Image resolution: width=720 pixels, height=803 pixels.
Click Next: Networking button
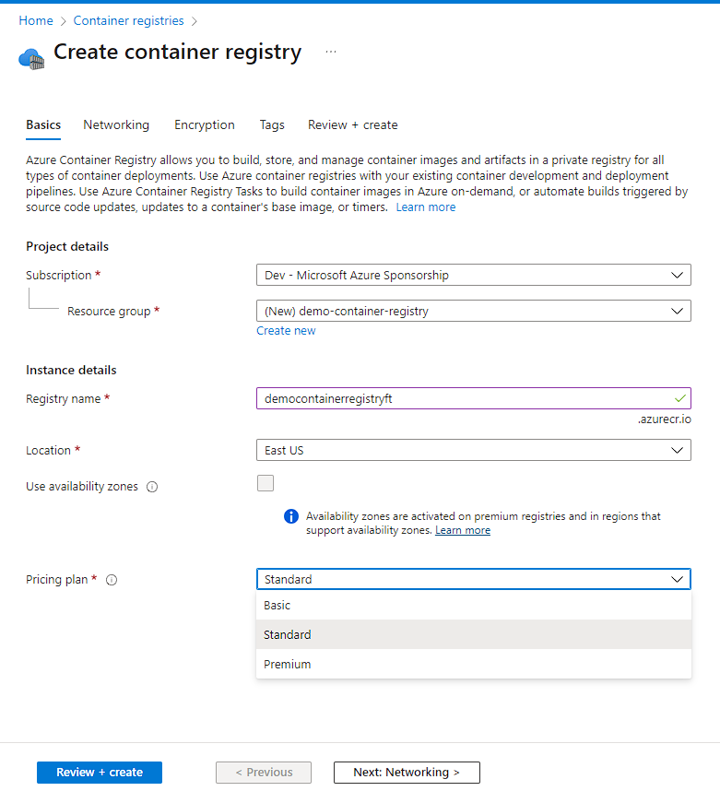click(407, 773)
